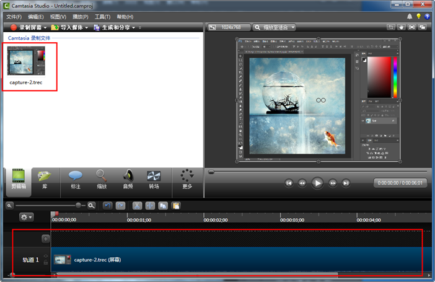
Task: Toggle visibility eye on 轨道 1
Action: click(46, 256)
